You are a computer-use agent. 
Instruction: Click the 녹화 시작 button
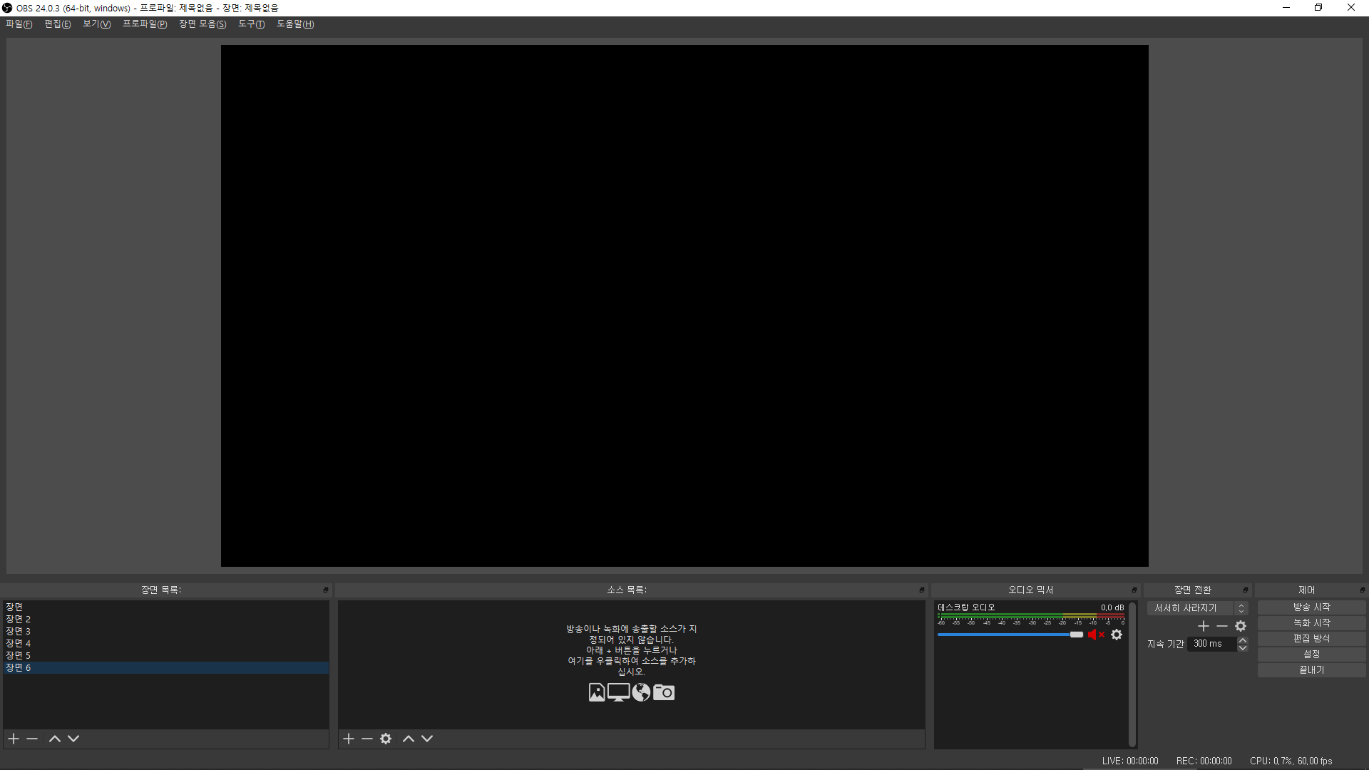coord(1311,623)
